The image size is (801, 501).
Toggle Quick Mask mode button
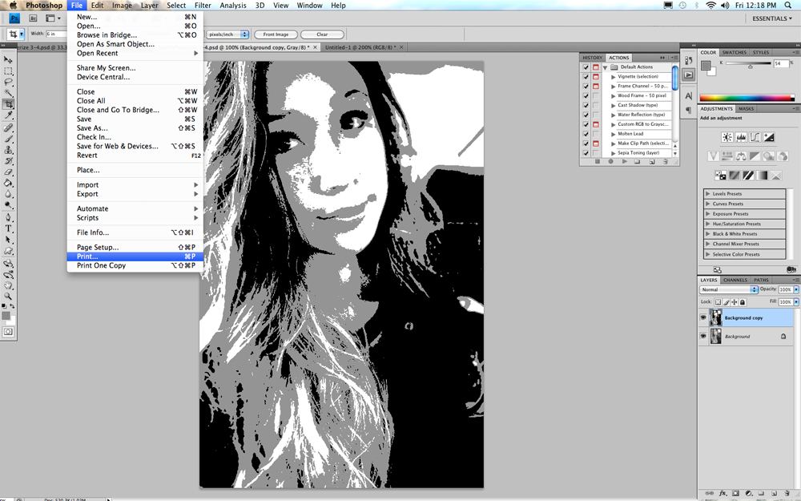pyautogui.click(x=8, y=332)
